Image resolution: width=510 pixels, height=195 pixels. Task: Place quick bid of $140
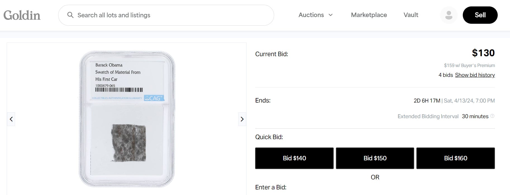(x=294, y=158)
